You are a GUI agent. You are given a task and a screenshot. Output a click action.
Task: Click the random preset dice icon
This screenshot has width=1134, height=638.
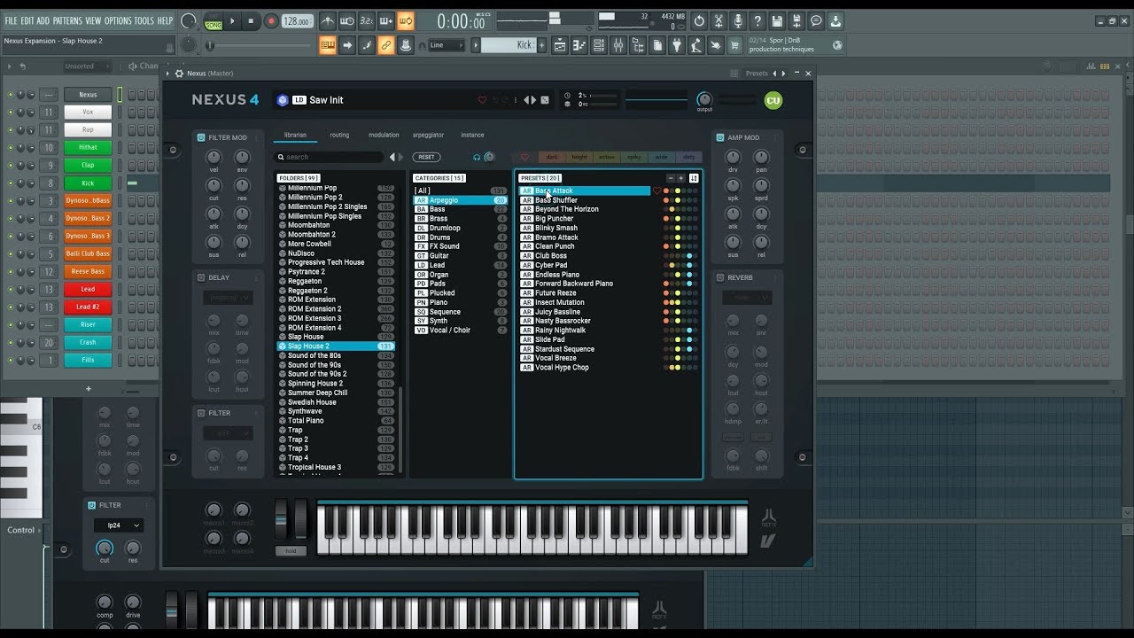pos(545,100)
